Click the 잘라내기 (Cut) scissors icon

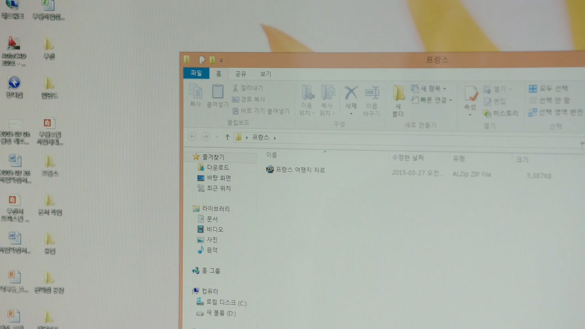(x=235, y=88)
